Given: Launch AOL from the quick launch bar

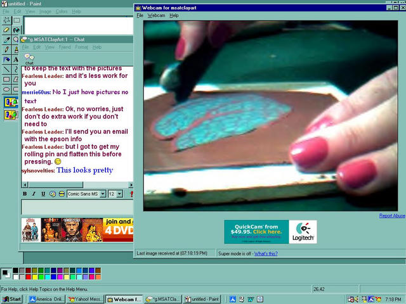Looking at the screenshot, I should click(x=233, y=299).
